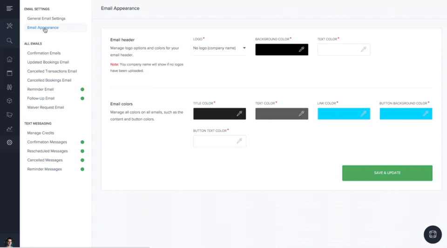Open the help lifebuoy button

433,235
